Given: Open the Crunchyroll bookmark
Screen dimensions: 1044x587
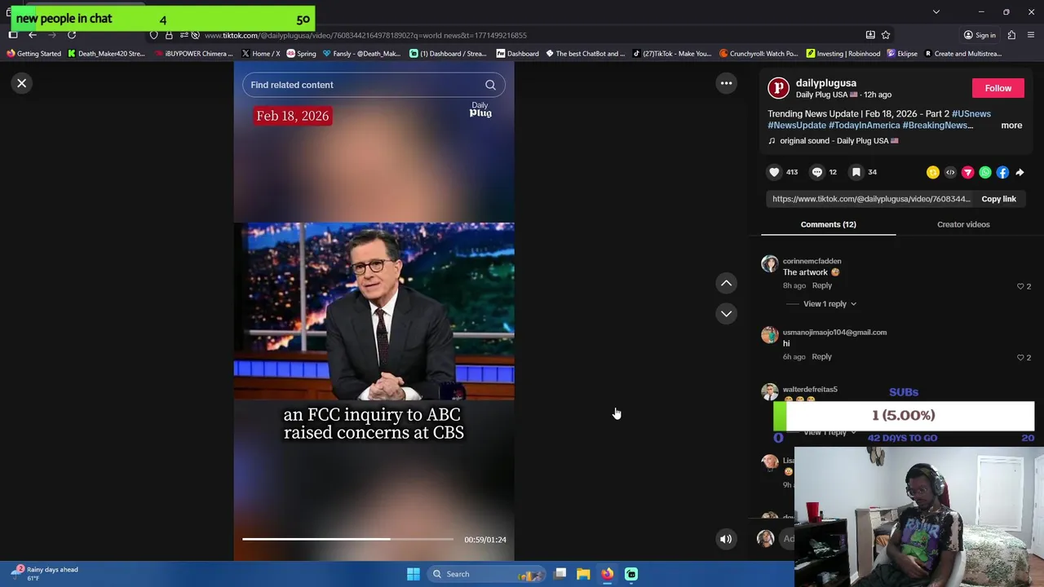Looking at the screenshot, I should [759, 54].
